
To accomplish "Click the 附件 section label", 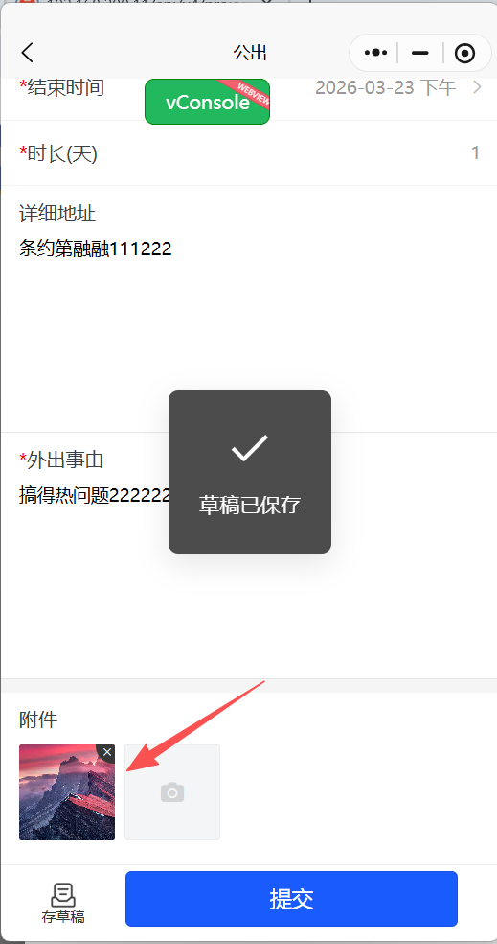I will pyautogui.click(x=38, y=719).
